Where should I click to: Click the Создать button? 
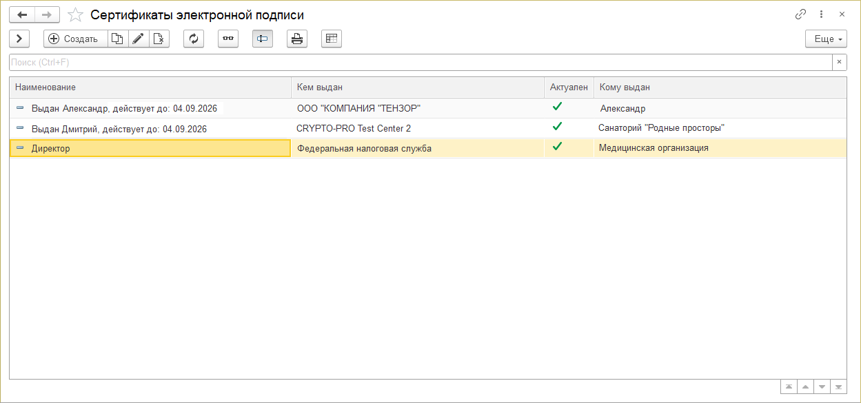click(x=75, y=39)
